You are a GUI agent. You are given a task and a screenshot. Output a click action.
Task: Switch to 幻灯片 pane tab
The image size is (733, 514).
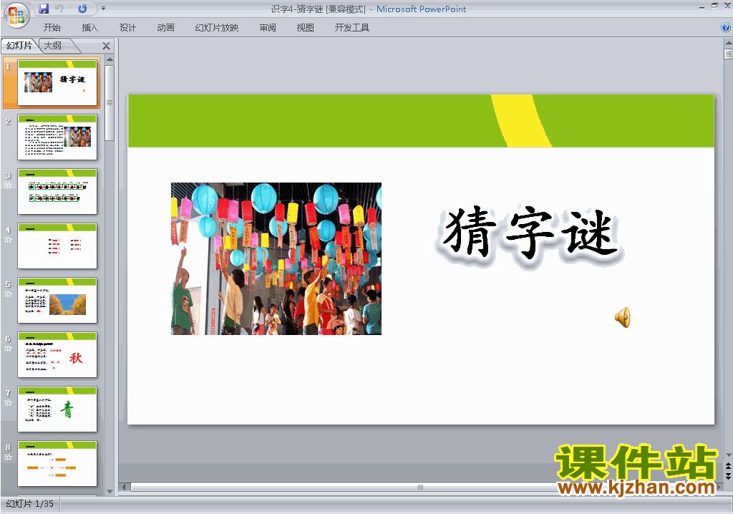[x=19, y=45]
